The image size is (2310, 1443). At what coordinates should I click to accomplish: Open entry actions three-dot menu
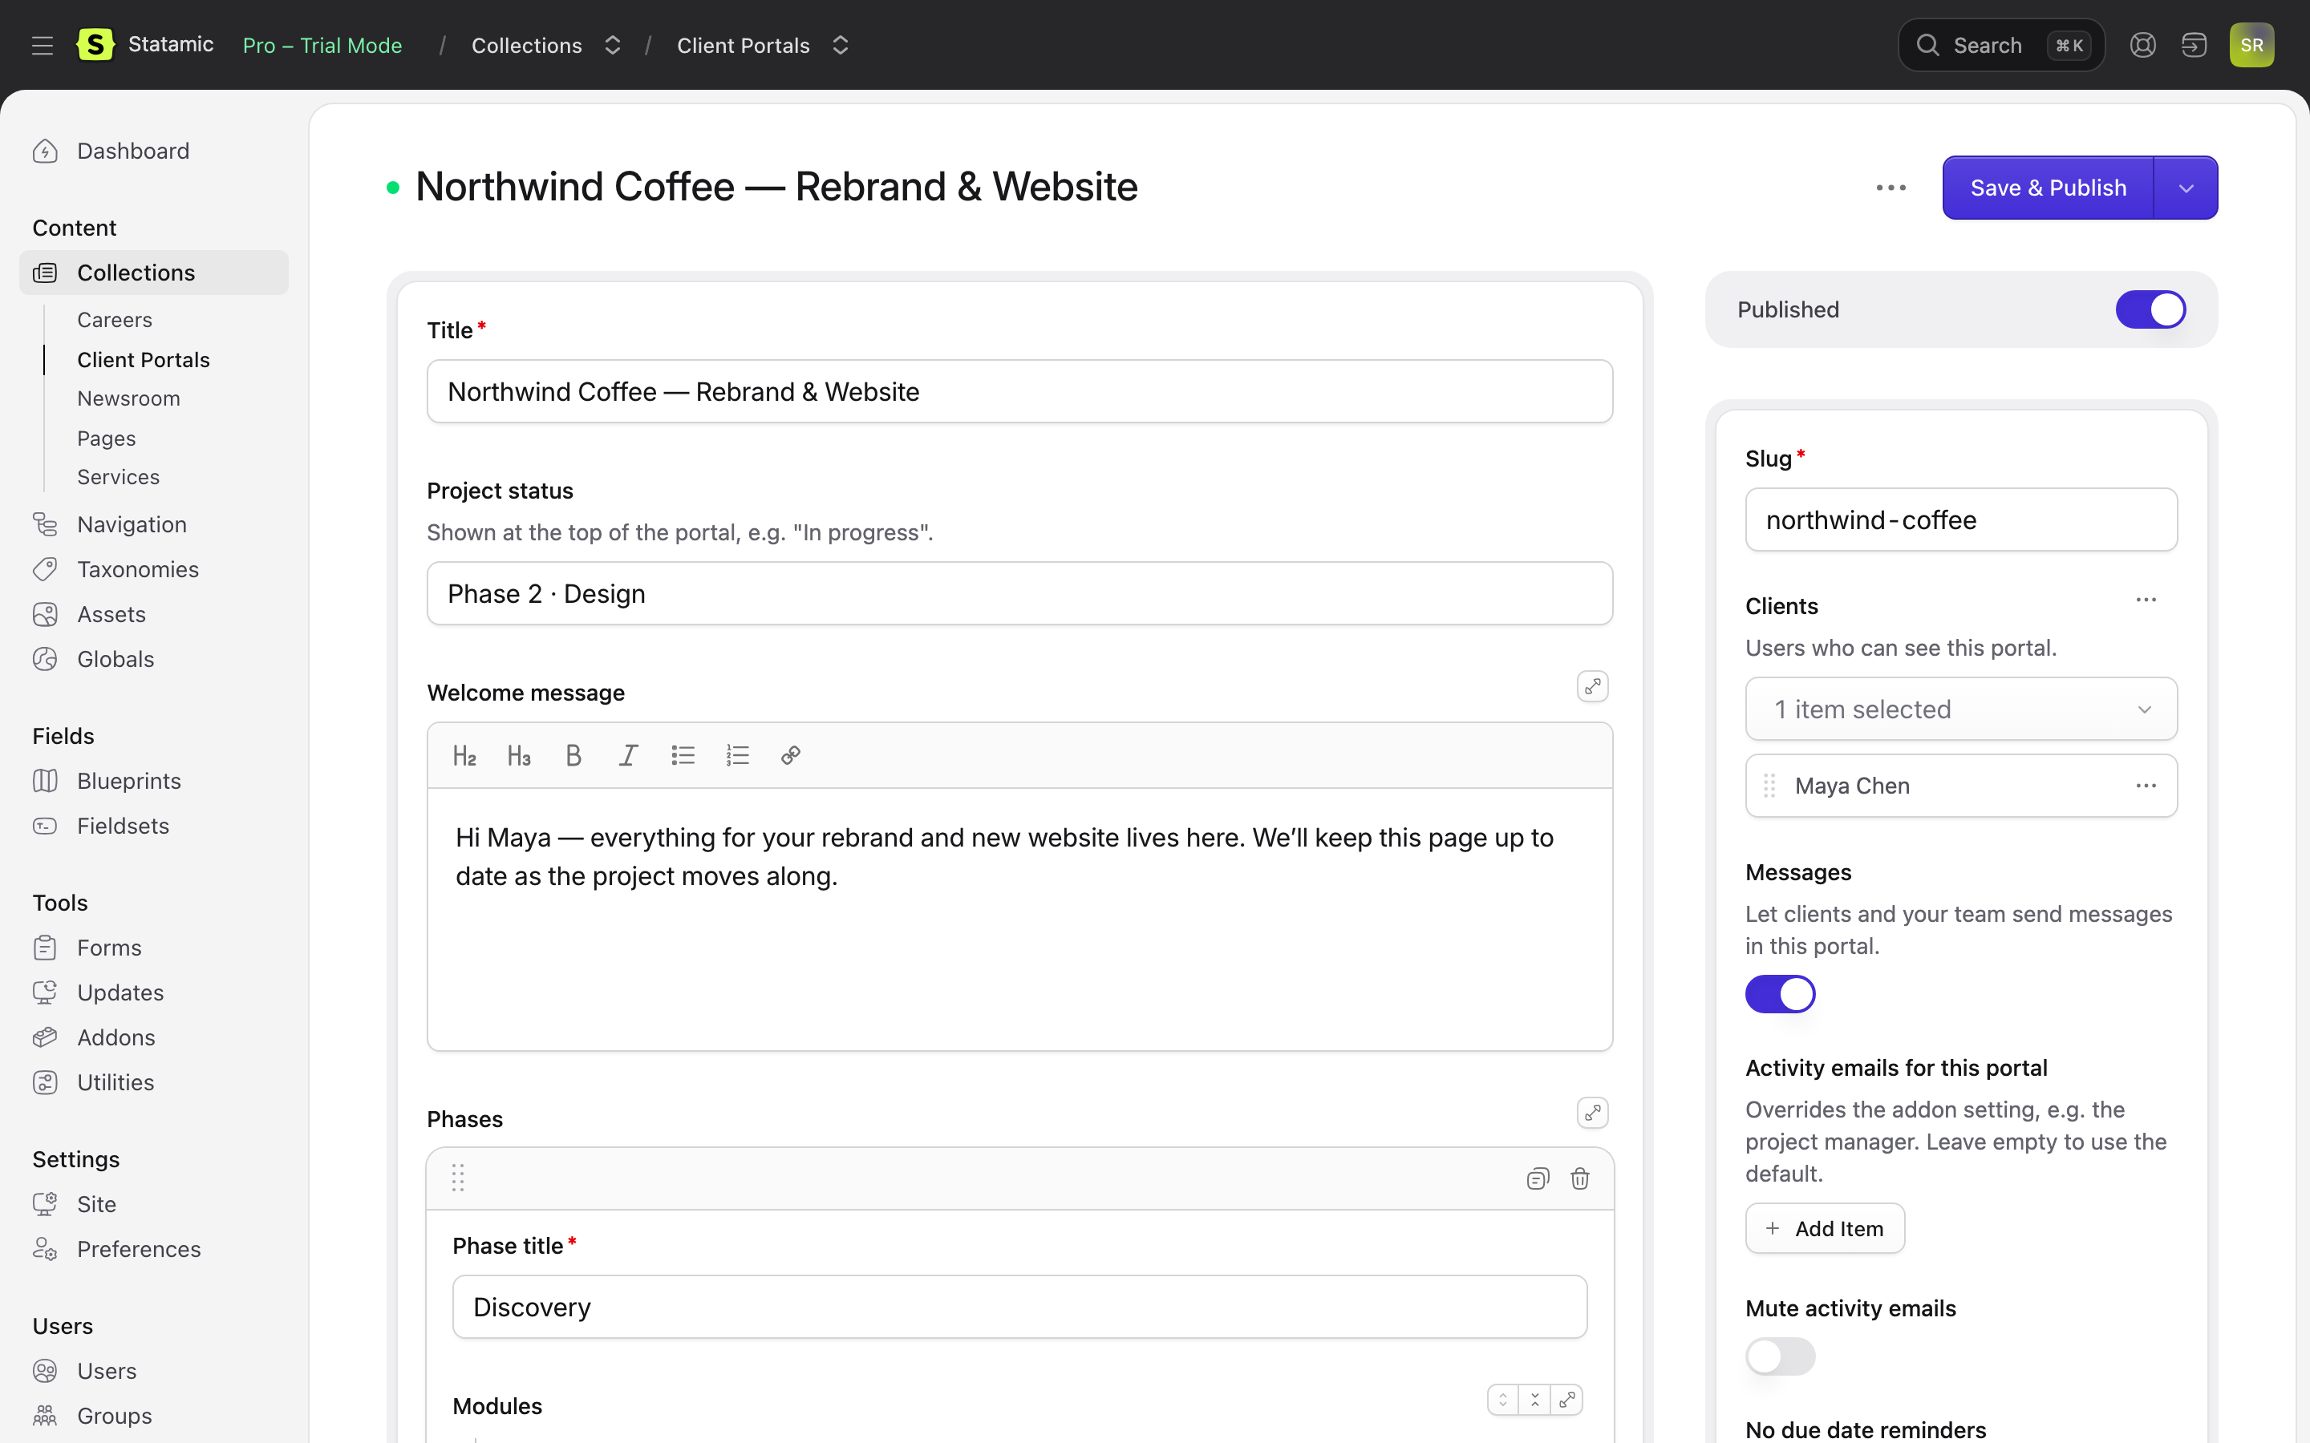point(1891,188)
